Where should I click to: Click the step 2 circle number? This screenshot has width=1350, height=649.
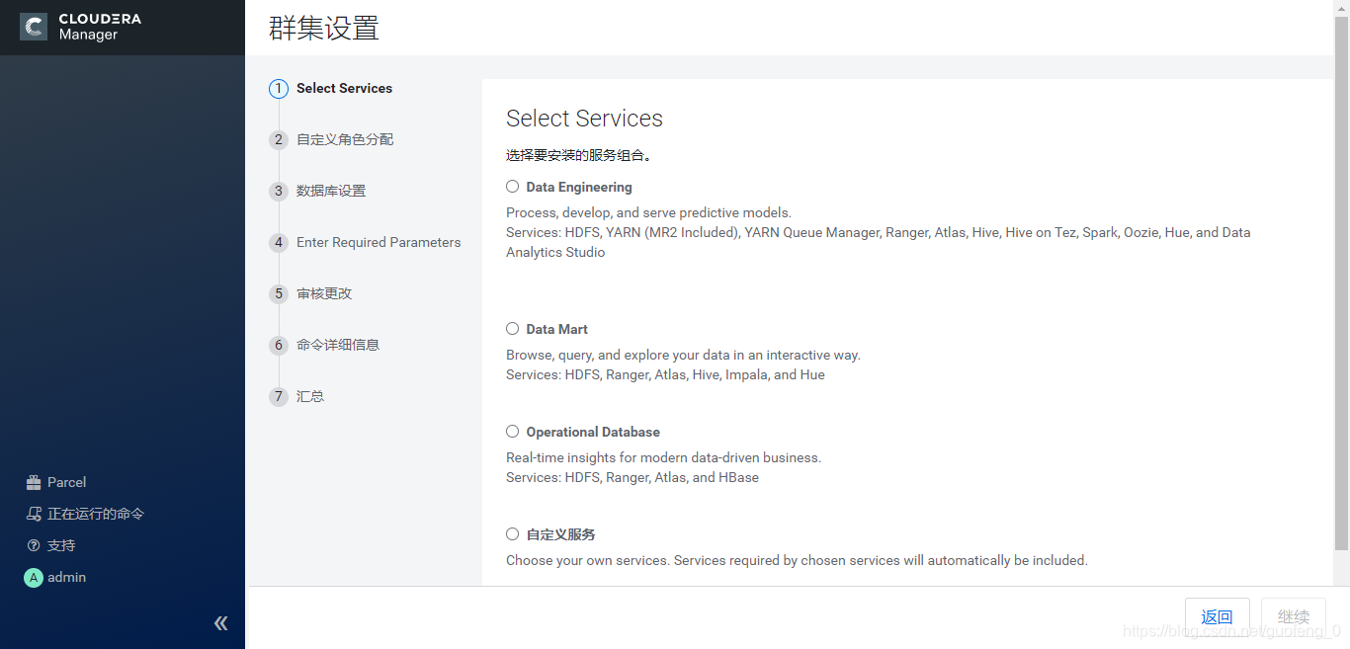click(279, 139)
